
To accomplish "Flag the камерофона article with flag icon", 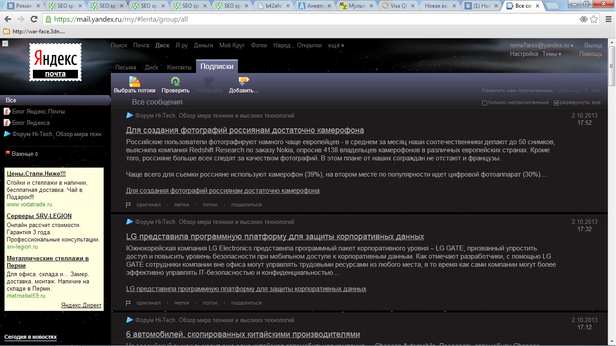I will point(128,205).
